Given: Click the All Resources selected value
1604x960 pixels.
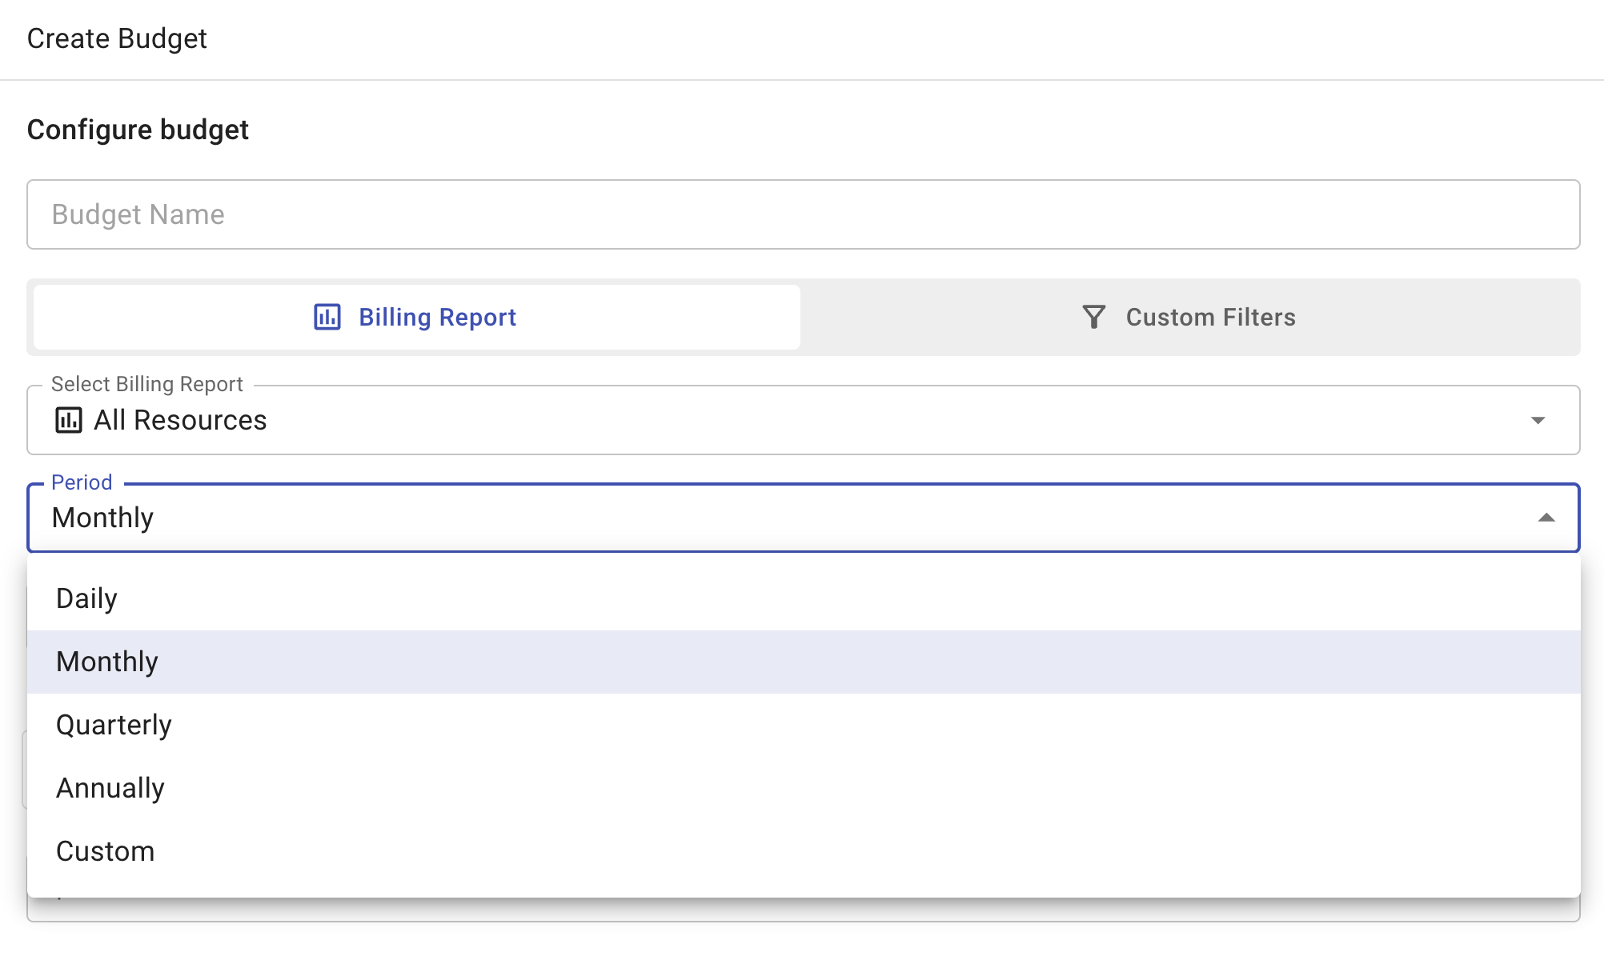Looking at the screenshot, I should point(180,420).
